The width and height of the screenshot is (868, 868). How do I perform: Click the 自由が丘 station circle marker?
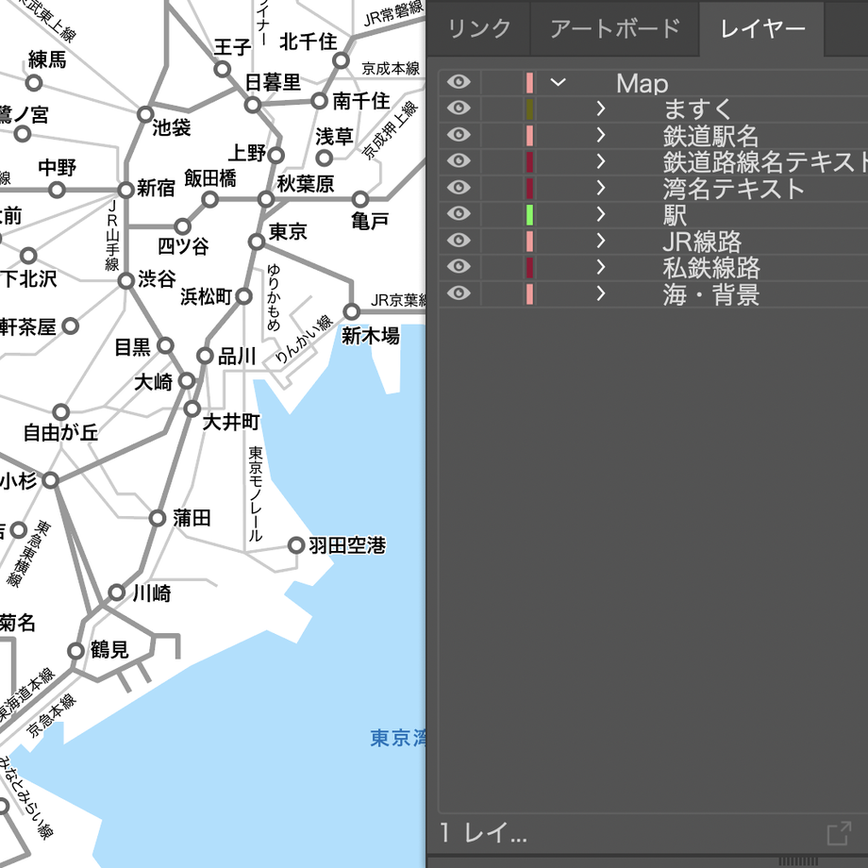click(x=61, y=412)
